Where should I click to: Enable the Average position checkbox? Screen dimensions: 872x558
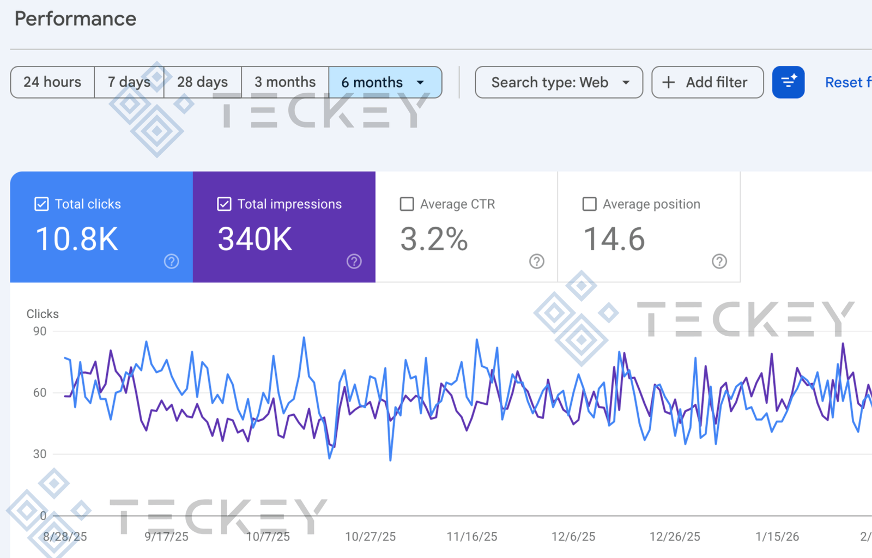(x=589, y=204)
